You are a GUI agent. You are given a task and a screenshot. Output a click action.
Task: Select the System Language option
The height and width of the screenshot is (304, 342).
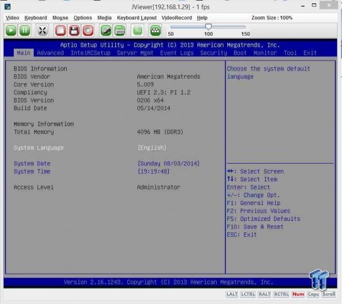(x=39, y=148)
